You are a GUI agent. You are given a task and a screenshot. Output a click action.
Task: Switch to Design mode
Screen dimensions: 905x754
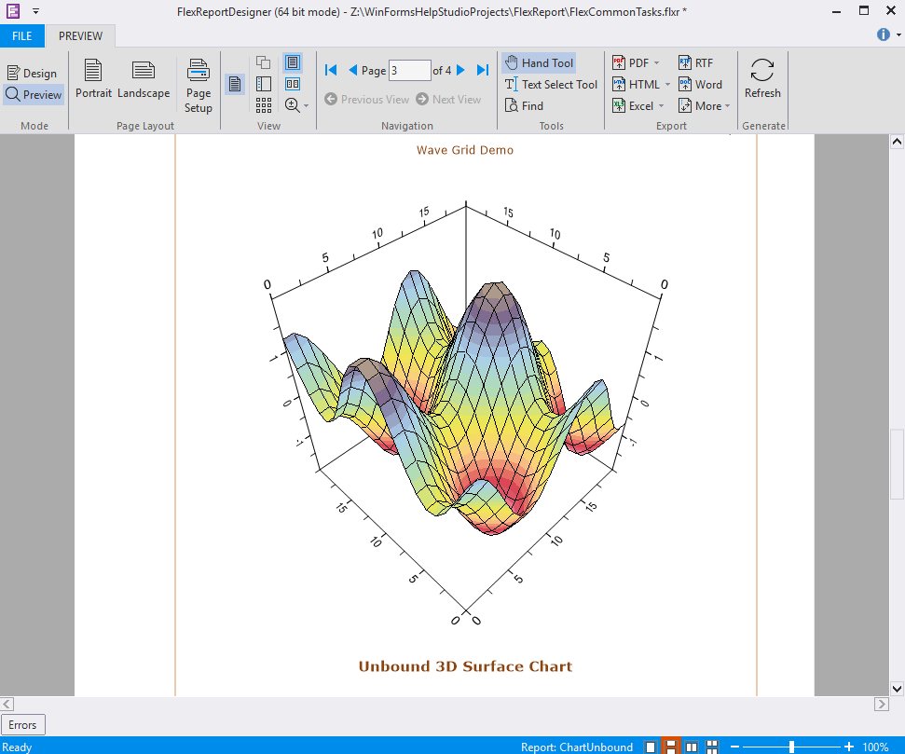click(32, 74)
